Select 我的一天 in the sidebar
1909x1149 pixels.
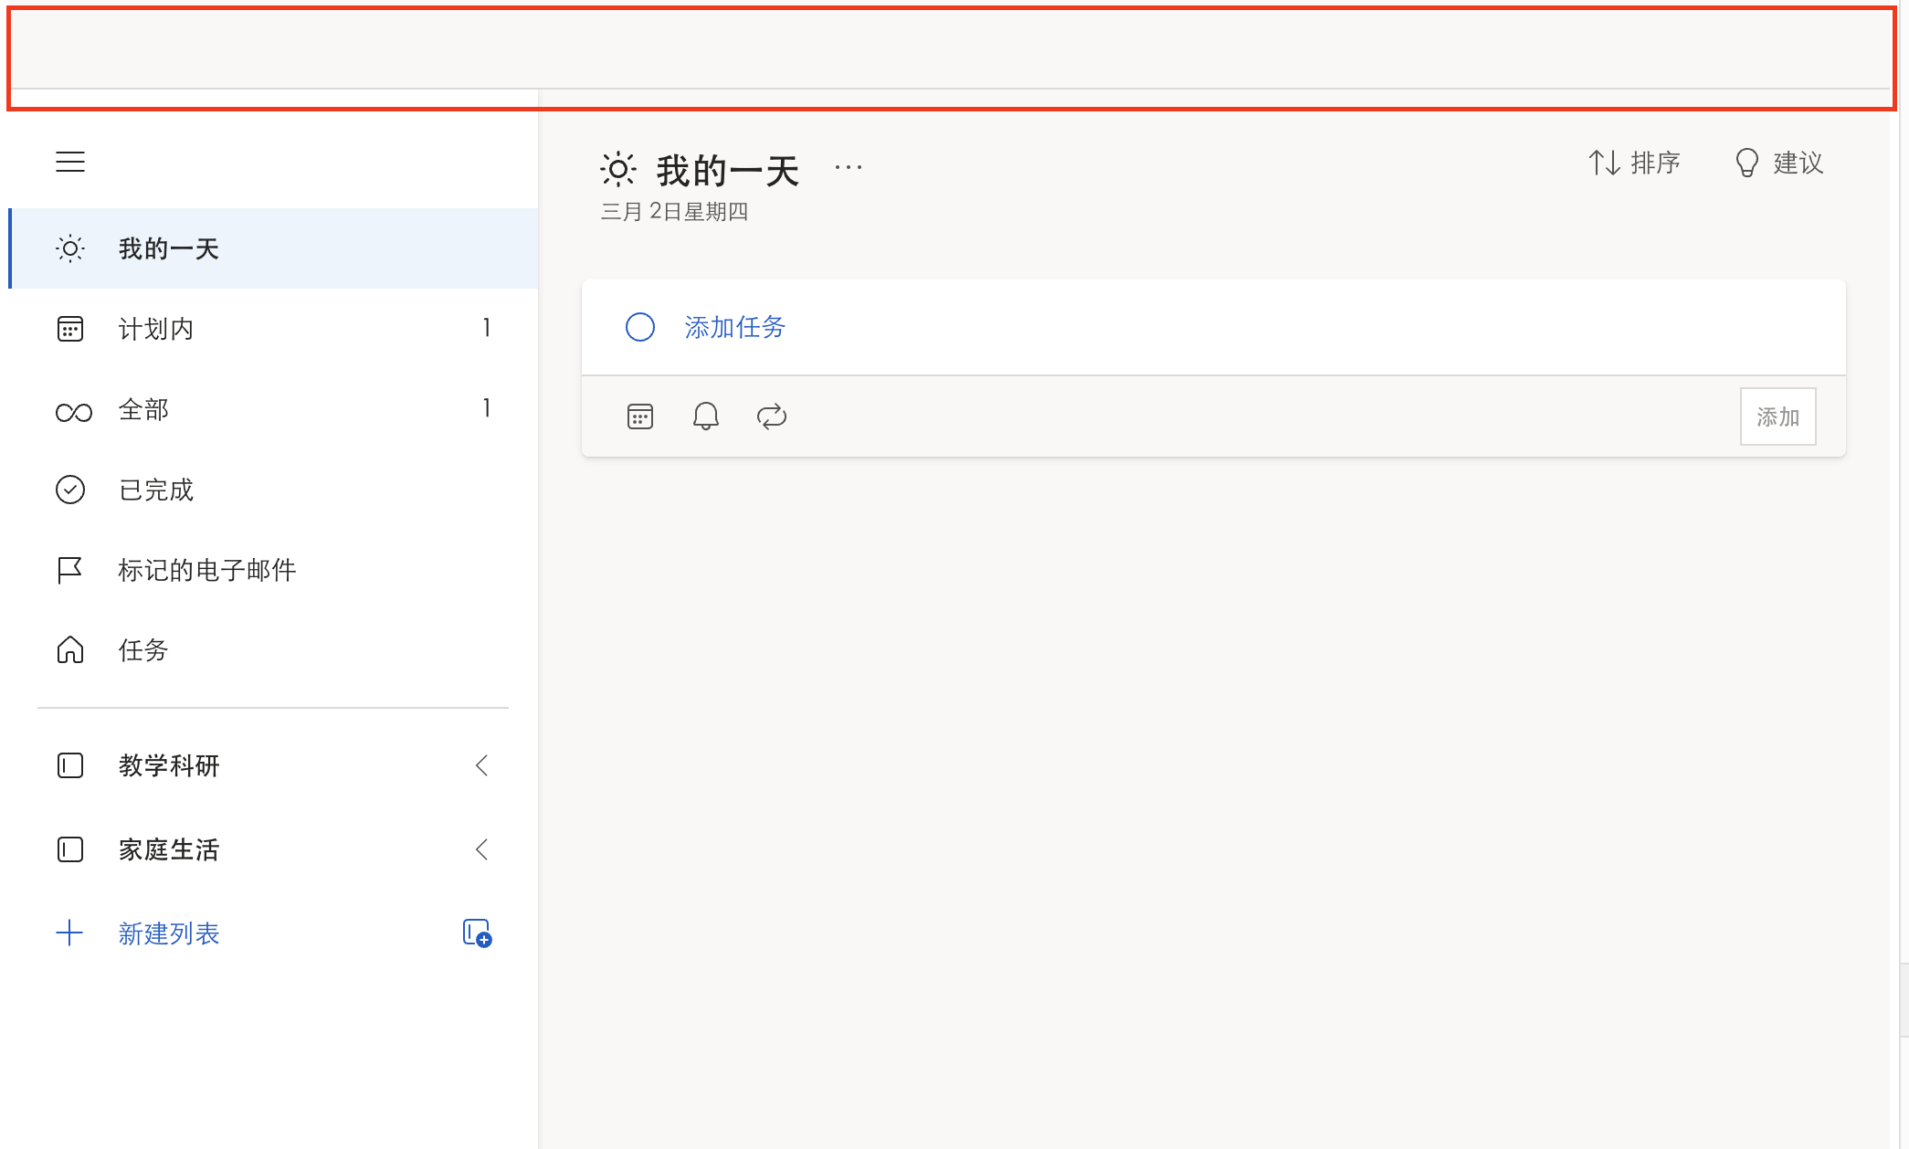[x=169, y=248]
